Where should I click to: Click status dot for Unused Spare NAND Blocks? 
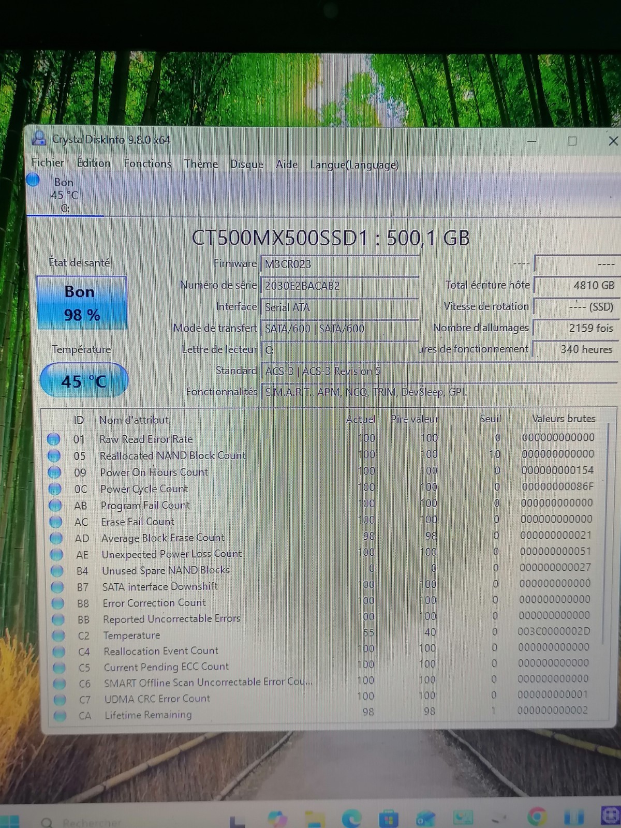(56, 571)
